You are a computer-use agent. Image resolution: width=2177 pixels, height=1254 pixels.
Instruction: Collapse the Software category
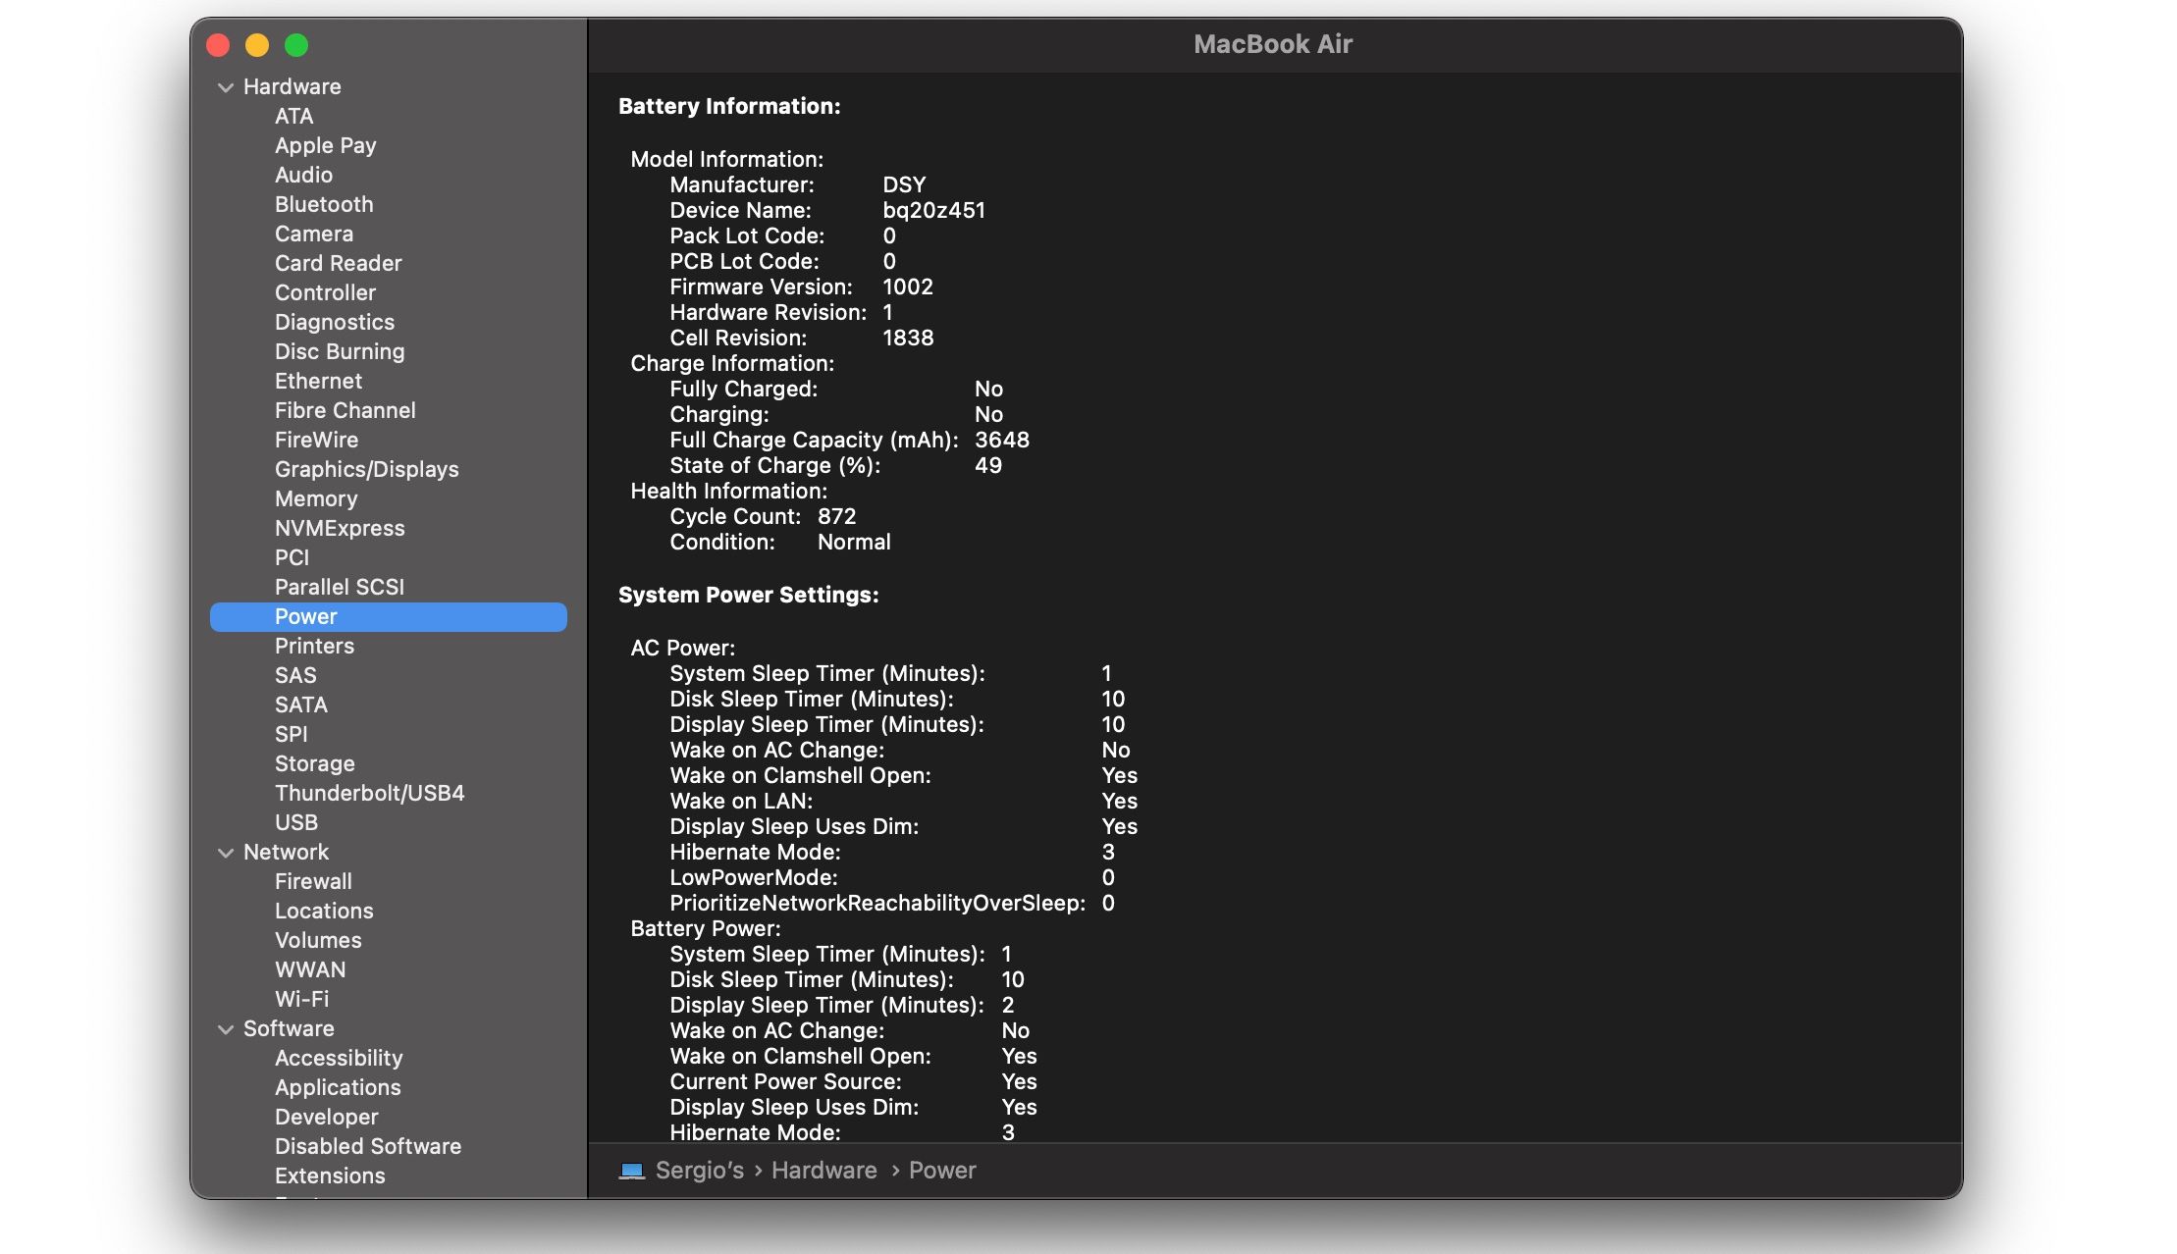click(224, 1028)
